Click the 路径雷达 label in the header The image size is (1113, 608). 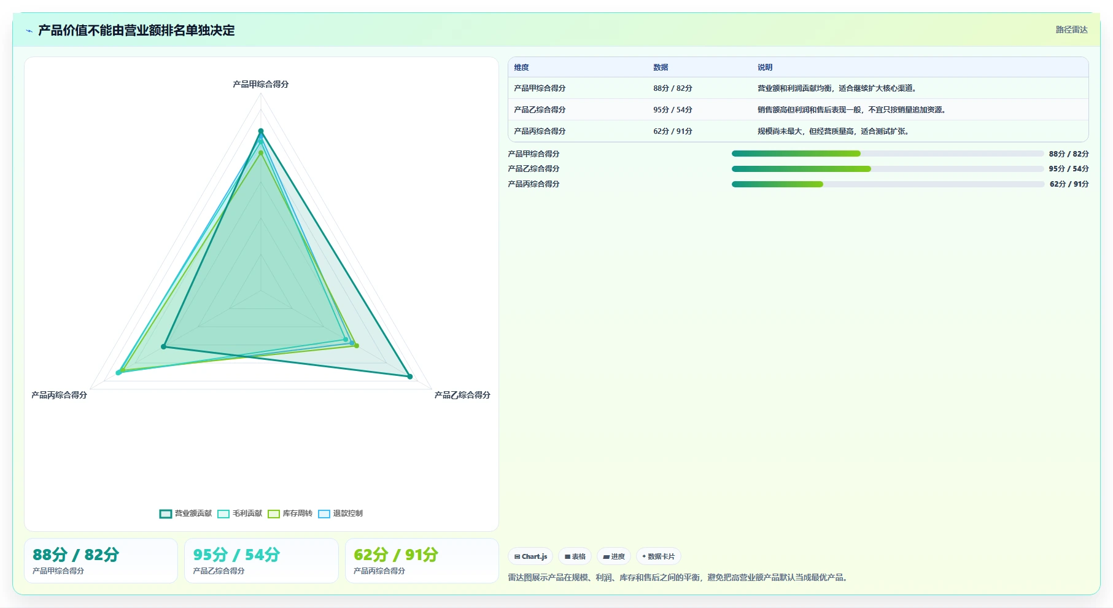point(1072,29)
